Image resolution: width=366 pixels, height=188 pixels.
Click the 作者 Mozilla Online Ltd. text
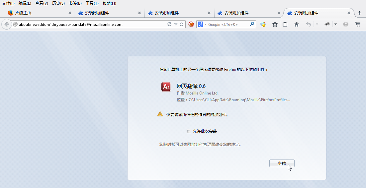pos(198,93)
